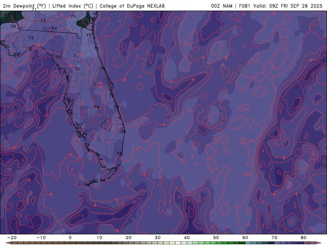Image resolution: width=327 pixels, height=245 pixels.
Task: Click the '40' label on the color scale
Action: point(187,238)
